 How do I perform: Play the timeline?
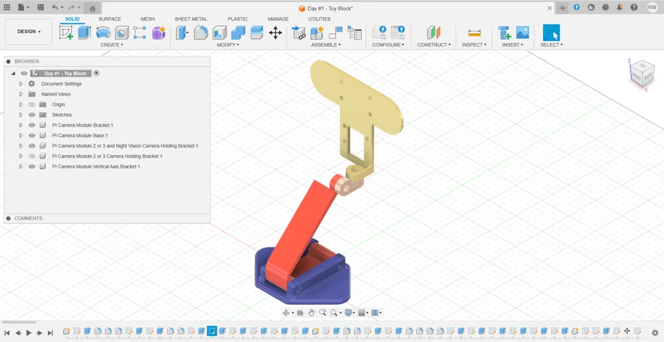tap(29, 333)
